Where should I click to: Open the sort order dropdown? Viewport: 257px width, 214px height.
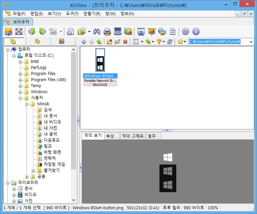coord(153,42)
